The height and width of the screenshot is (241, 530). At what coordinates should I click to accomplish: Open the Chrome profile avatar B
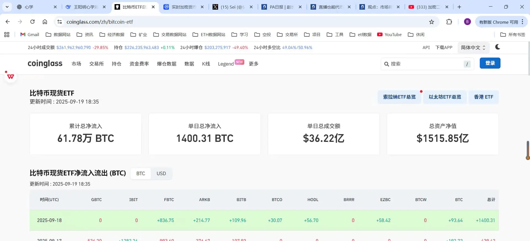(467, 22)
